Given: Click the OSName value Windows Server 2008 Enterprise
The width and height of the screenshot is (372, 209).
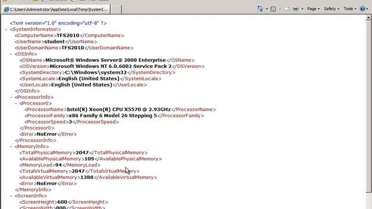Looking at the screenshot, I should coord(105,60).
